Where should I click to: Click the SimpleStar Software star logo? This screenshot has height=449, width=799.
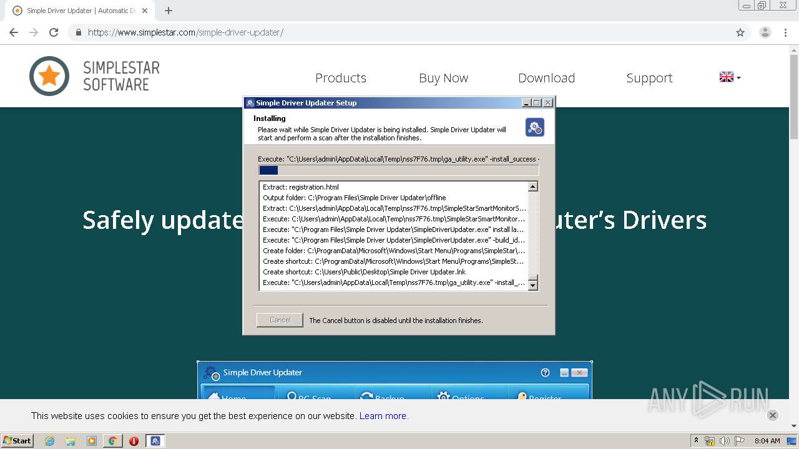pos(49,76)
